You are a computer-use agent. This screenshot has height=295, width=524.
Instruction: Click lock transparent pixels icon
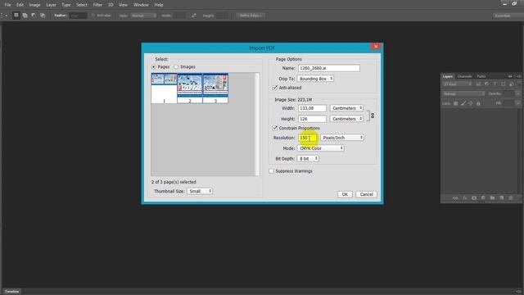455,104
